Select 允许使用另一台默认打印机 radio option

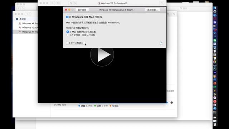pyautogui.click(x=68, y=35)
